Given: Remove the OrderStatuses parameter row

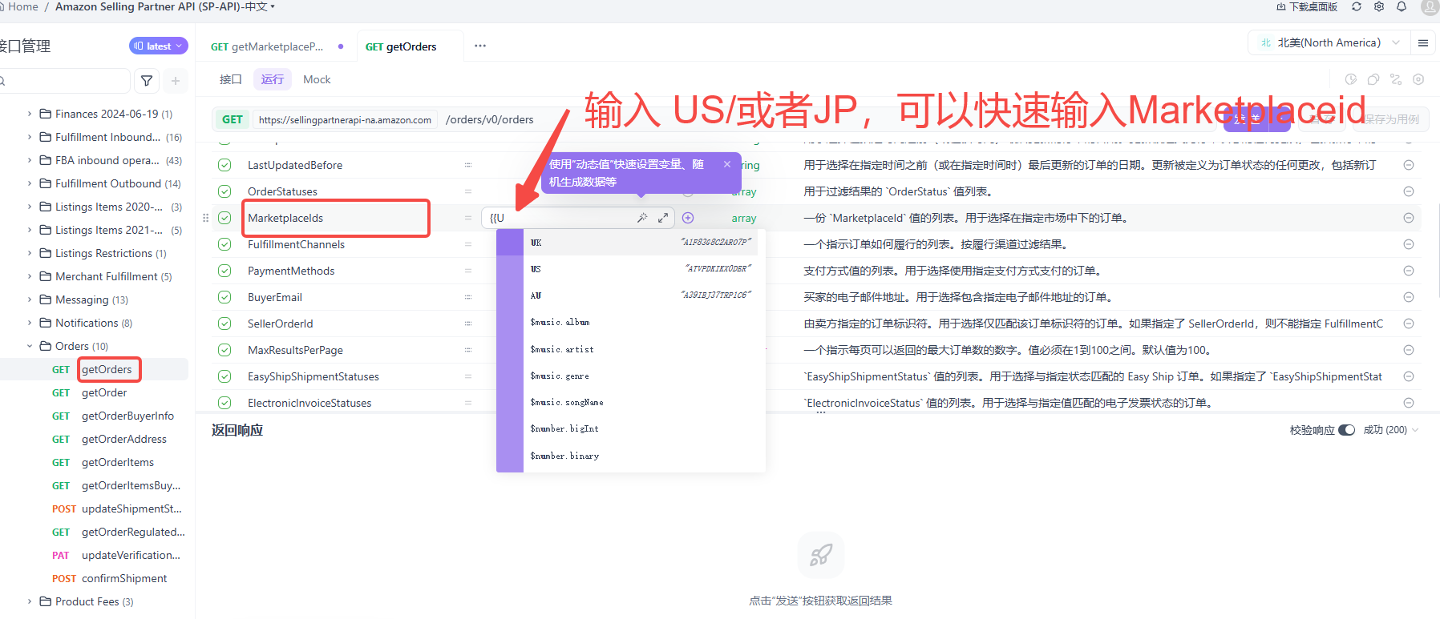Looking at the screenshot, I should [1409, 191].
